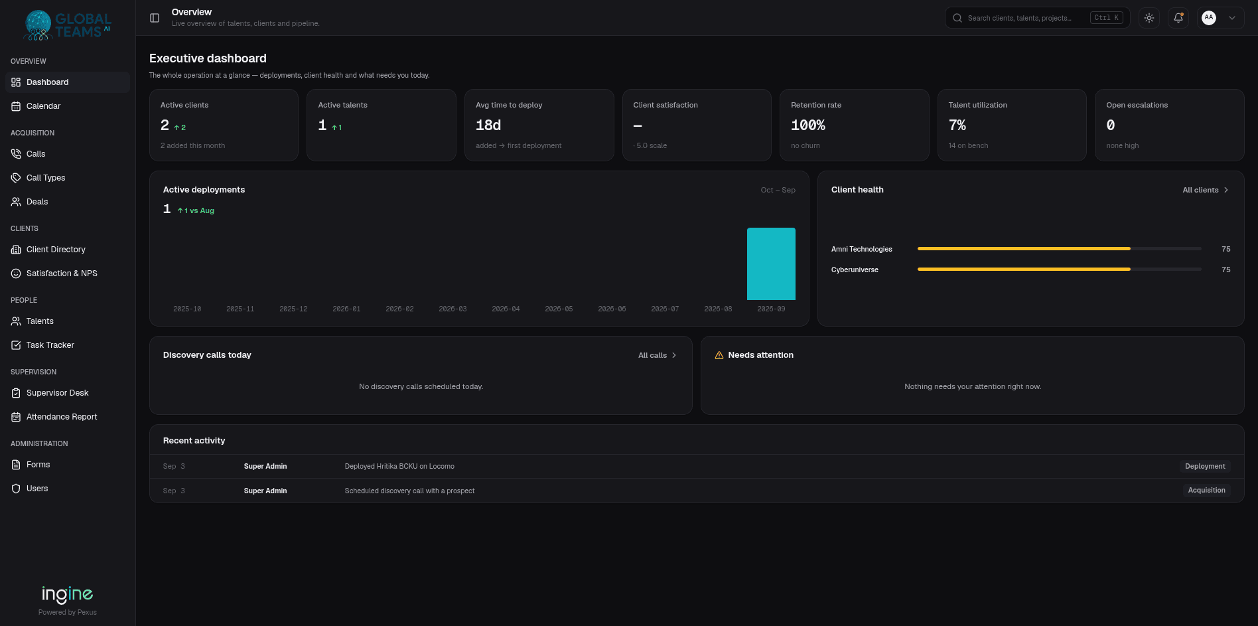
Task: Click the Calls phone icon
Action: tap(16, 154)
